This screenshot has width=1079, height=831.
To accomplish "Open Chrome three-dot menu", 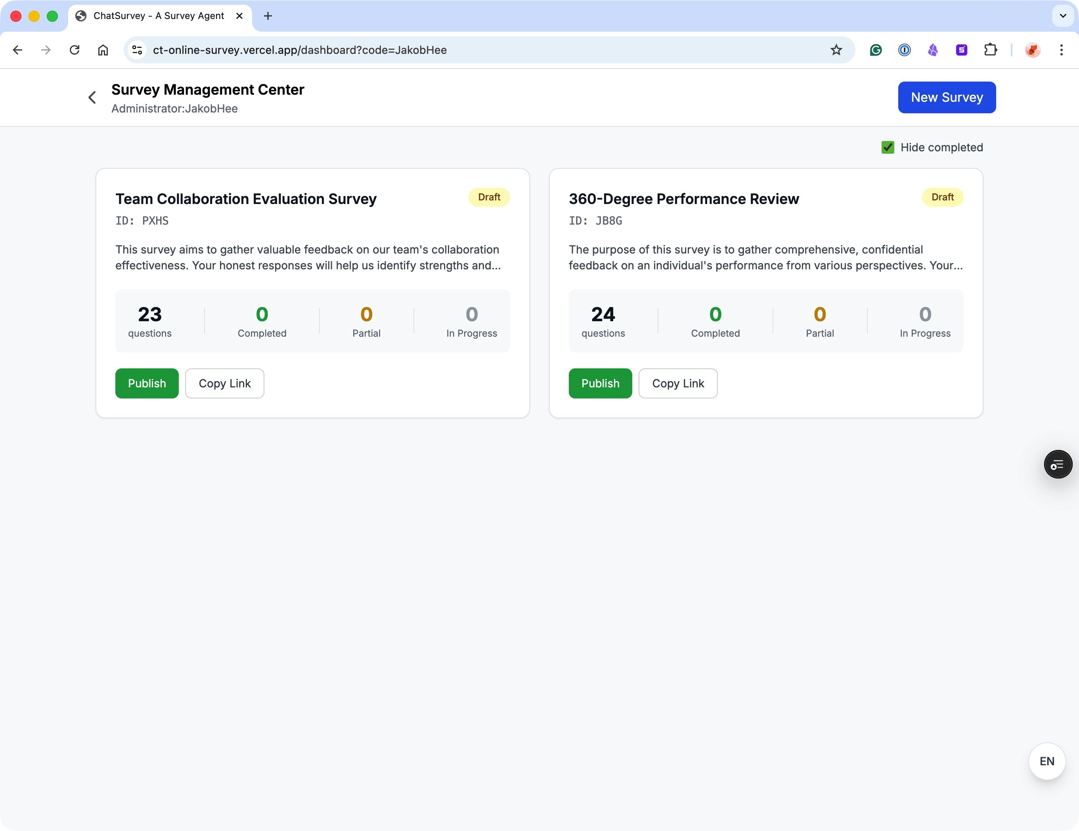I will (x=1061, y=50).
